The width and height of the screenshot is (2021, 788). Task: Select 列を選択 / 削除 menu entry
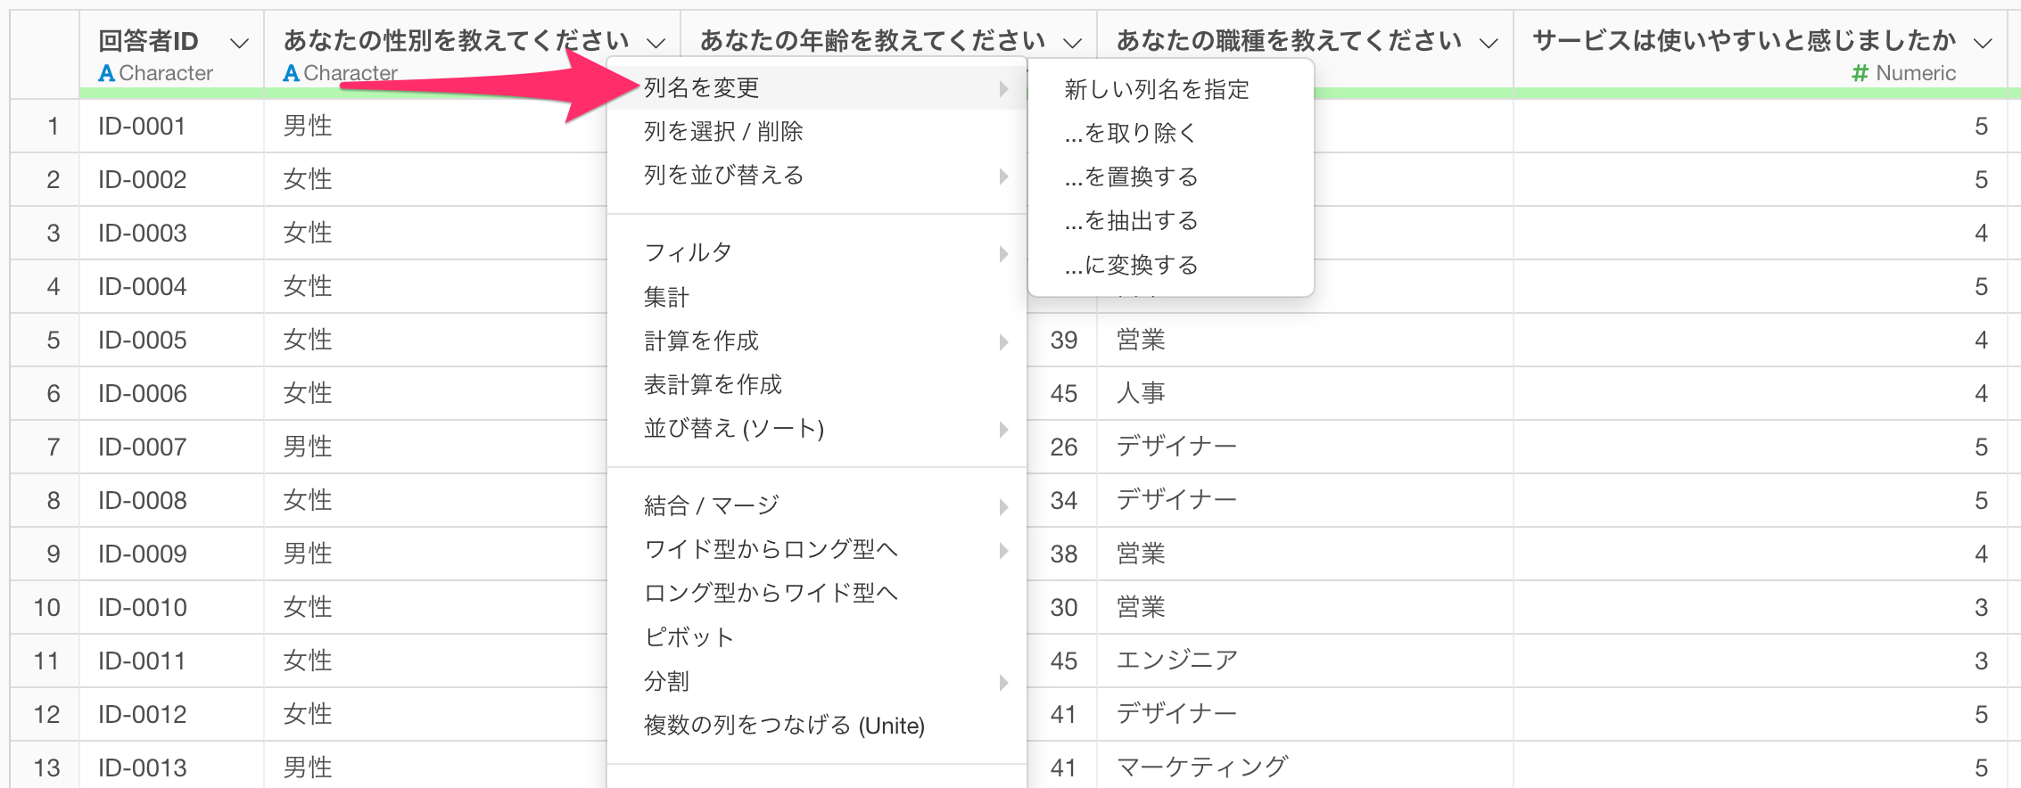pyautogui.click(x=723, y=131)
